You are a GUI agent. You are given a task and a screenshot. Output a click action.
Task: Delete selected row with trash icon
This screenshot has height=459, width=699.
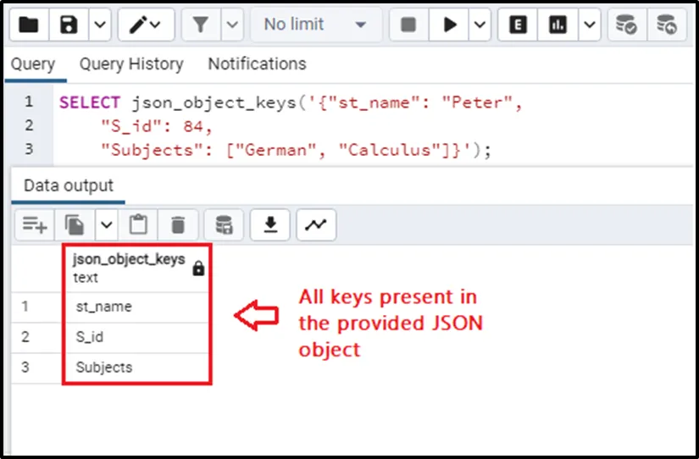pos(178,224)
